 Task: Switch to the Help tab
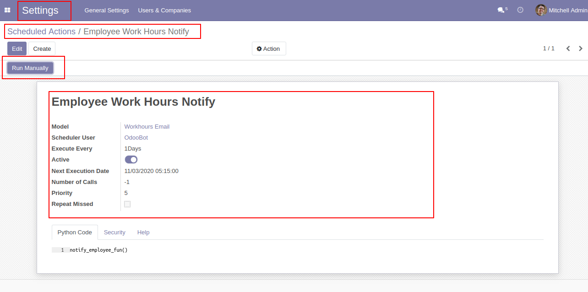143,232
